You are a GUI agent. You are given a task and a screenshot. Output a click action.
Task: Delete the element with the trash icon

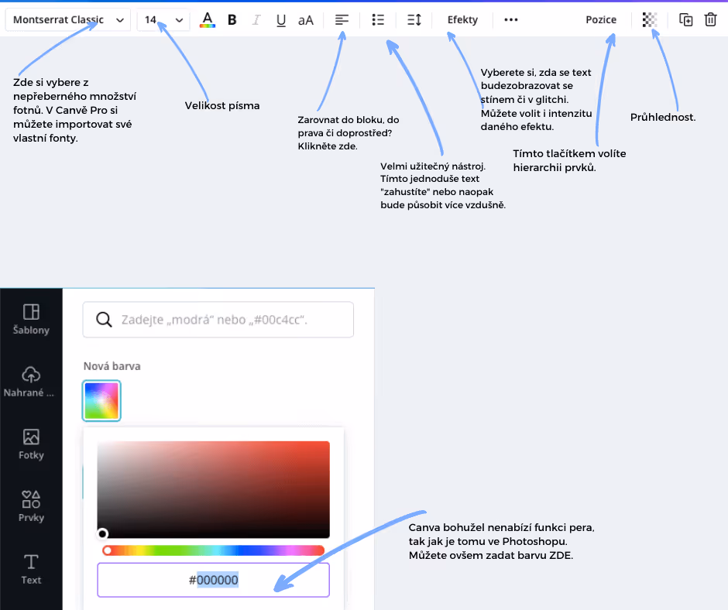[710, 19]
